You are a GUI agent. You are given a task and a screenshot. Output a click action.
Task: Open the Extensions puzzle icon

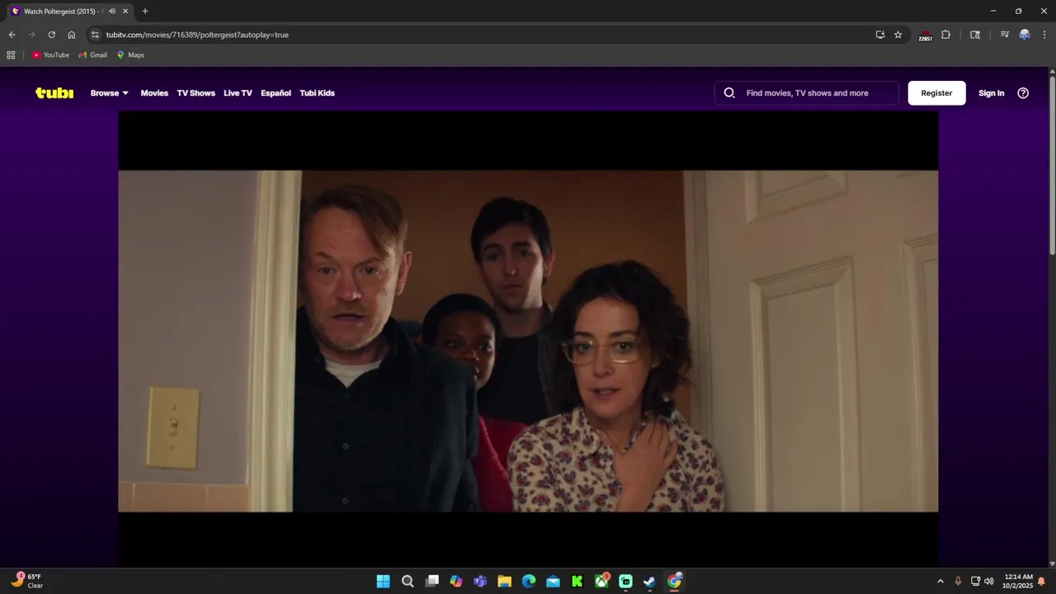(x=945, y=35)
